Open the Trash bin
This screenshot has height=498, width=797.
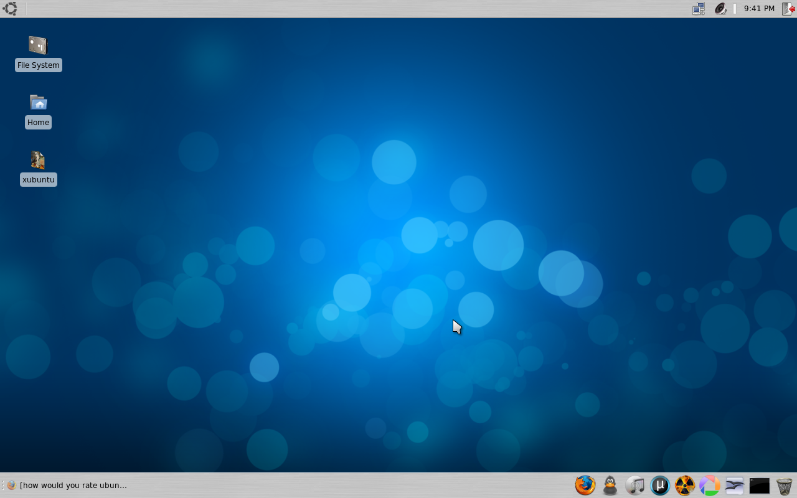click(785, 486)
